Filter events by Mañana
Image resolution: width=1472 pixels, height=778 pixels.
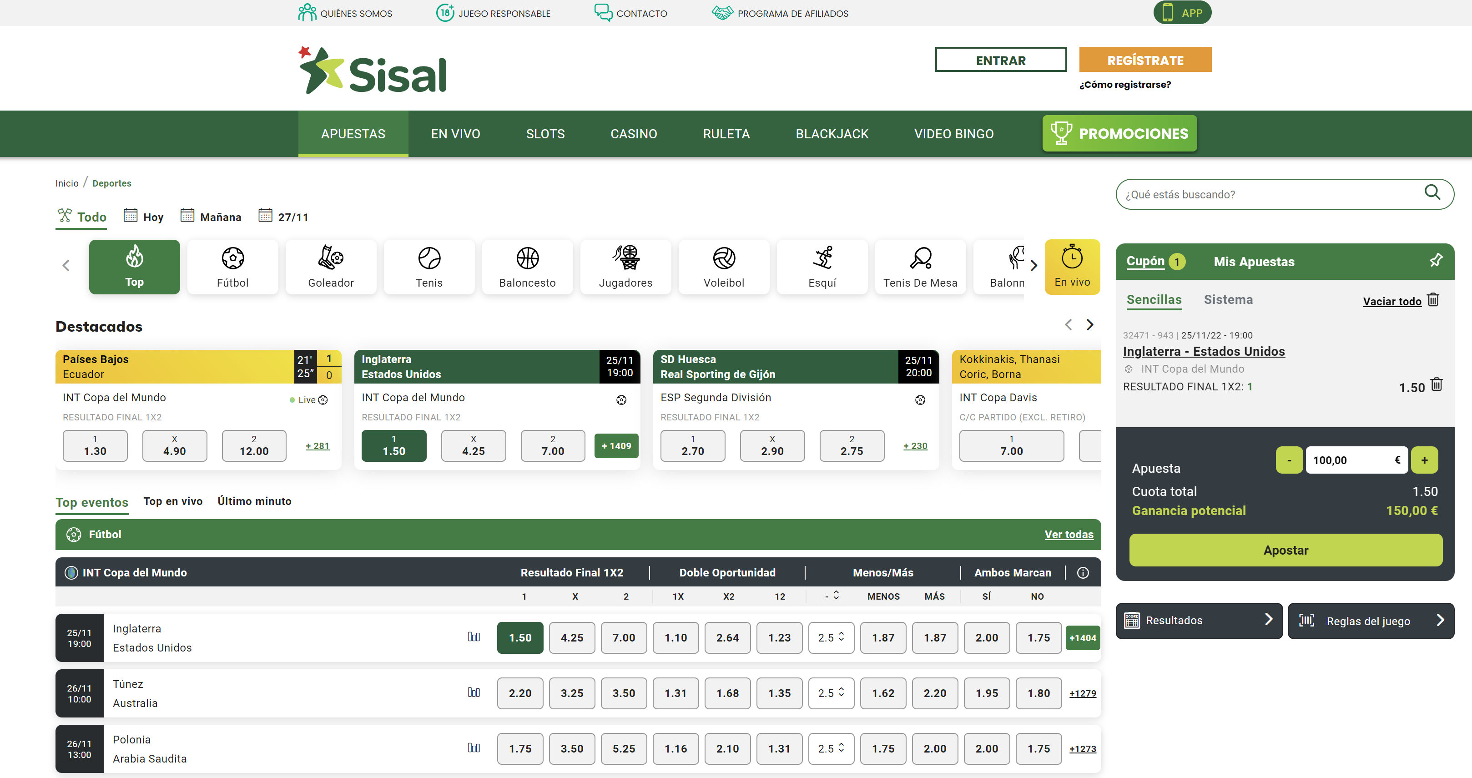pos(211,216)
